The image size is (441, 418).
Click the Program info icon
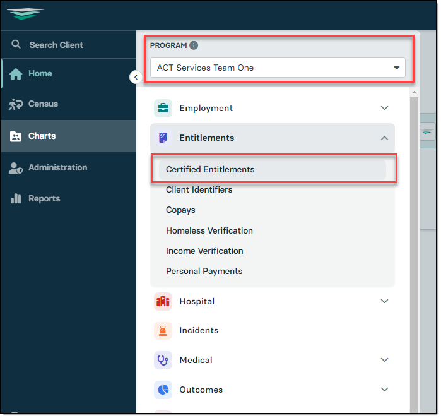point(194,45)
